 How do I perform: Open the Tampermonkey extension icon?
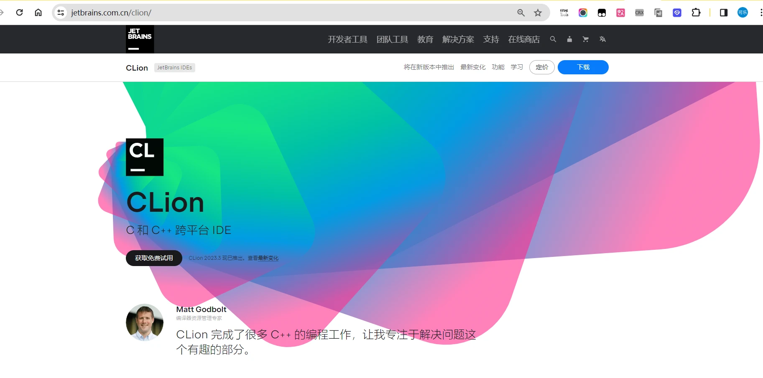[x=602, y=13]
